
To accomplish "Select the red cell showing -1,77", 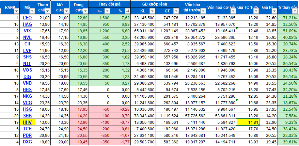I will coord(120,142).
